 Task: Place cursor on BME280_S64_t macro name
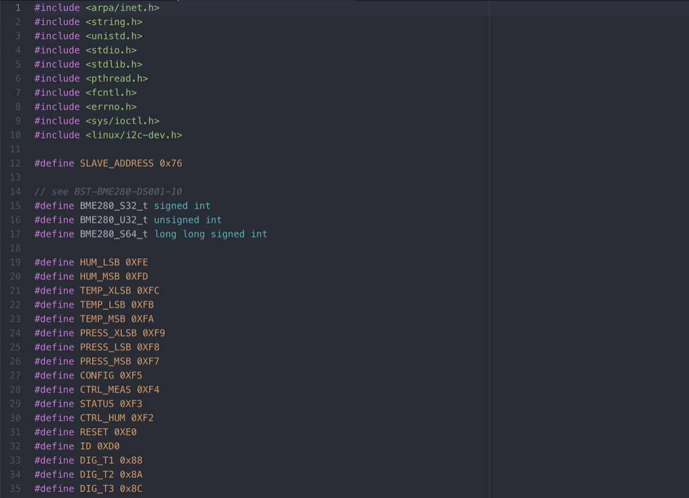pos(114,234)
